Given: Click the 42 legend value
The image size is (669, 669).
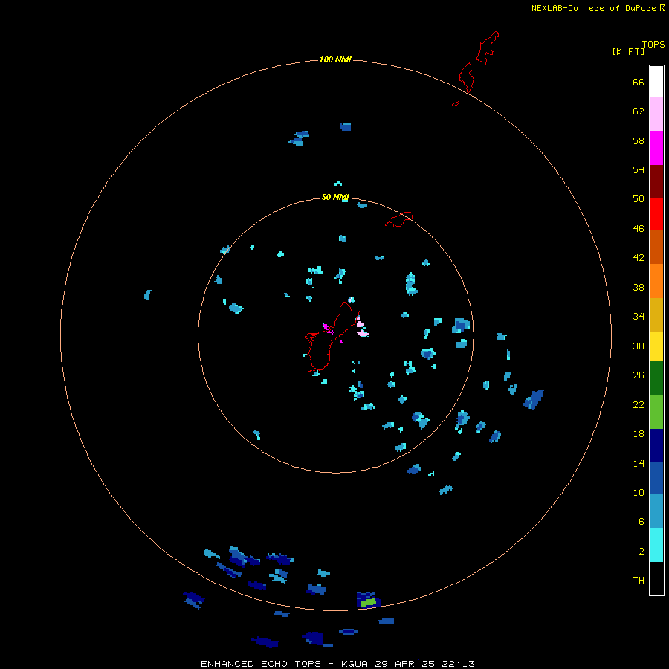Looking at the screenshot, I should (x=639, y=258).
